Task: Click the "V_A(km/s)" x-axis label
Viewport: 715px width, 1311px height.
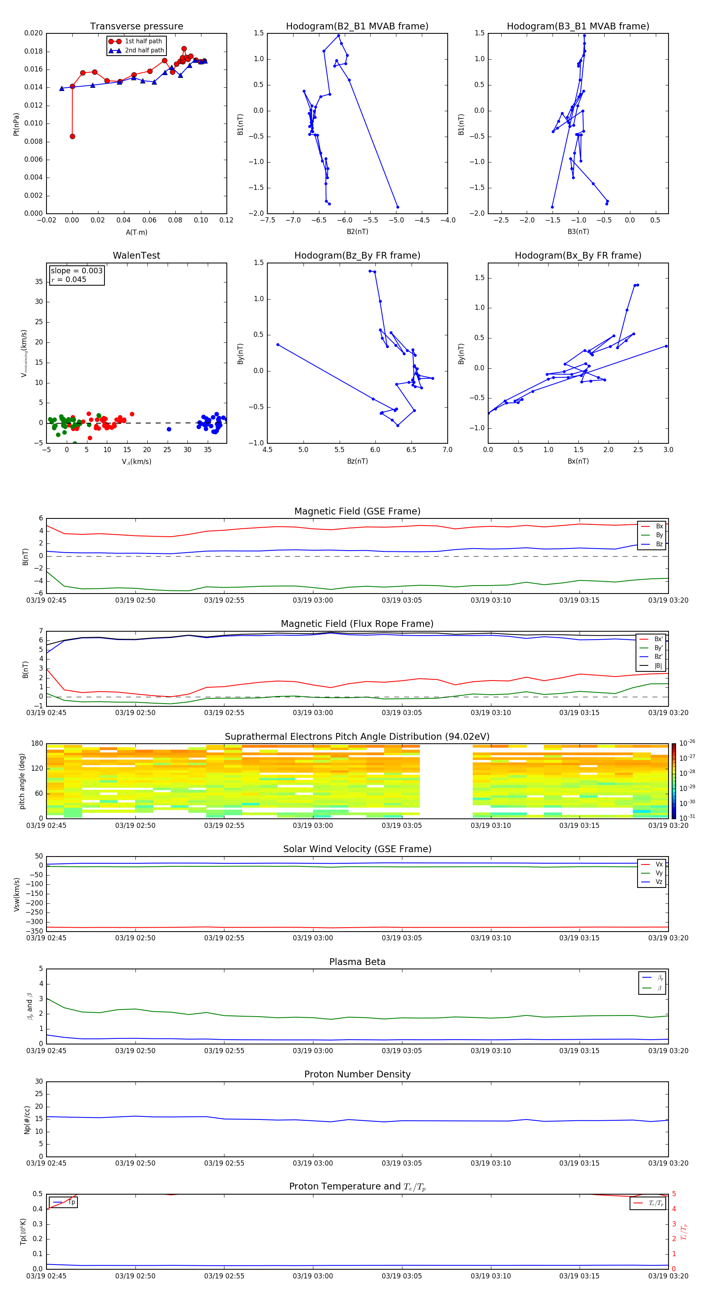Action: click(x=136, y=462)
